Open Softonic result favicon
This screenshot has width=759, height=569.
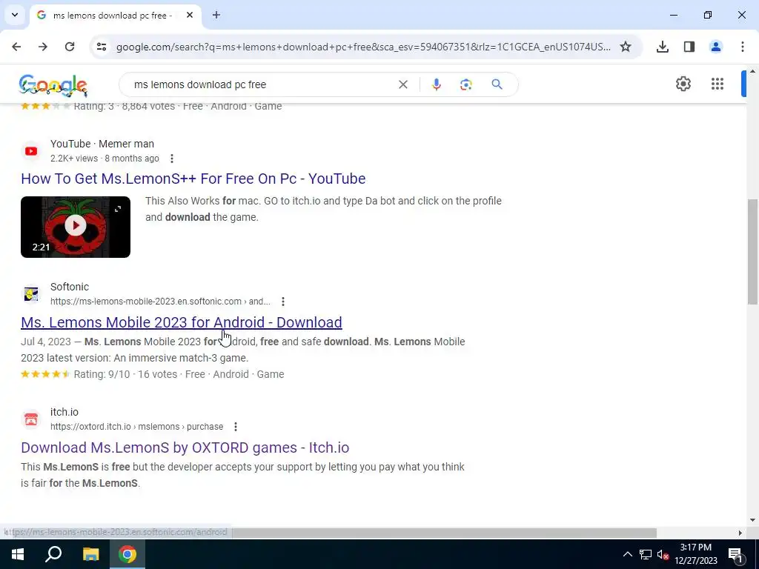tap(31, 293)
